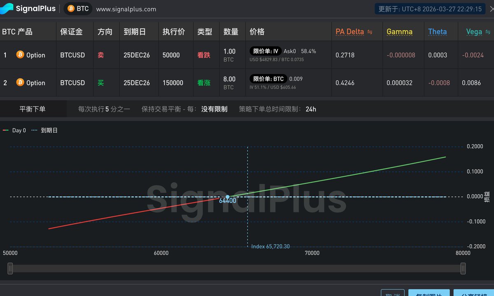Click the 到期日 column header

[x=135, y=32]
